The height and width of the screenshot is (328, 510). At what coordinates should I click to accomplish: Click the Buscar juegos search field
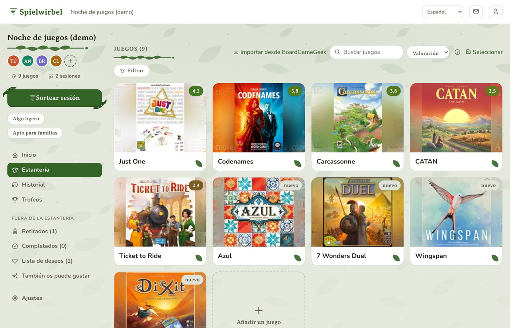point(366,52)
